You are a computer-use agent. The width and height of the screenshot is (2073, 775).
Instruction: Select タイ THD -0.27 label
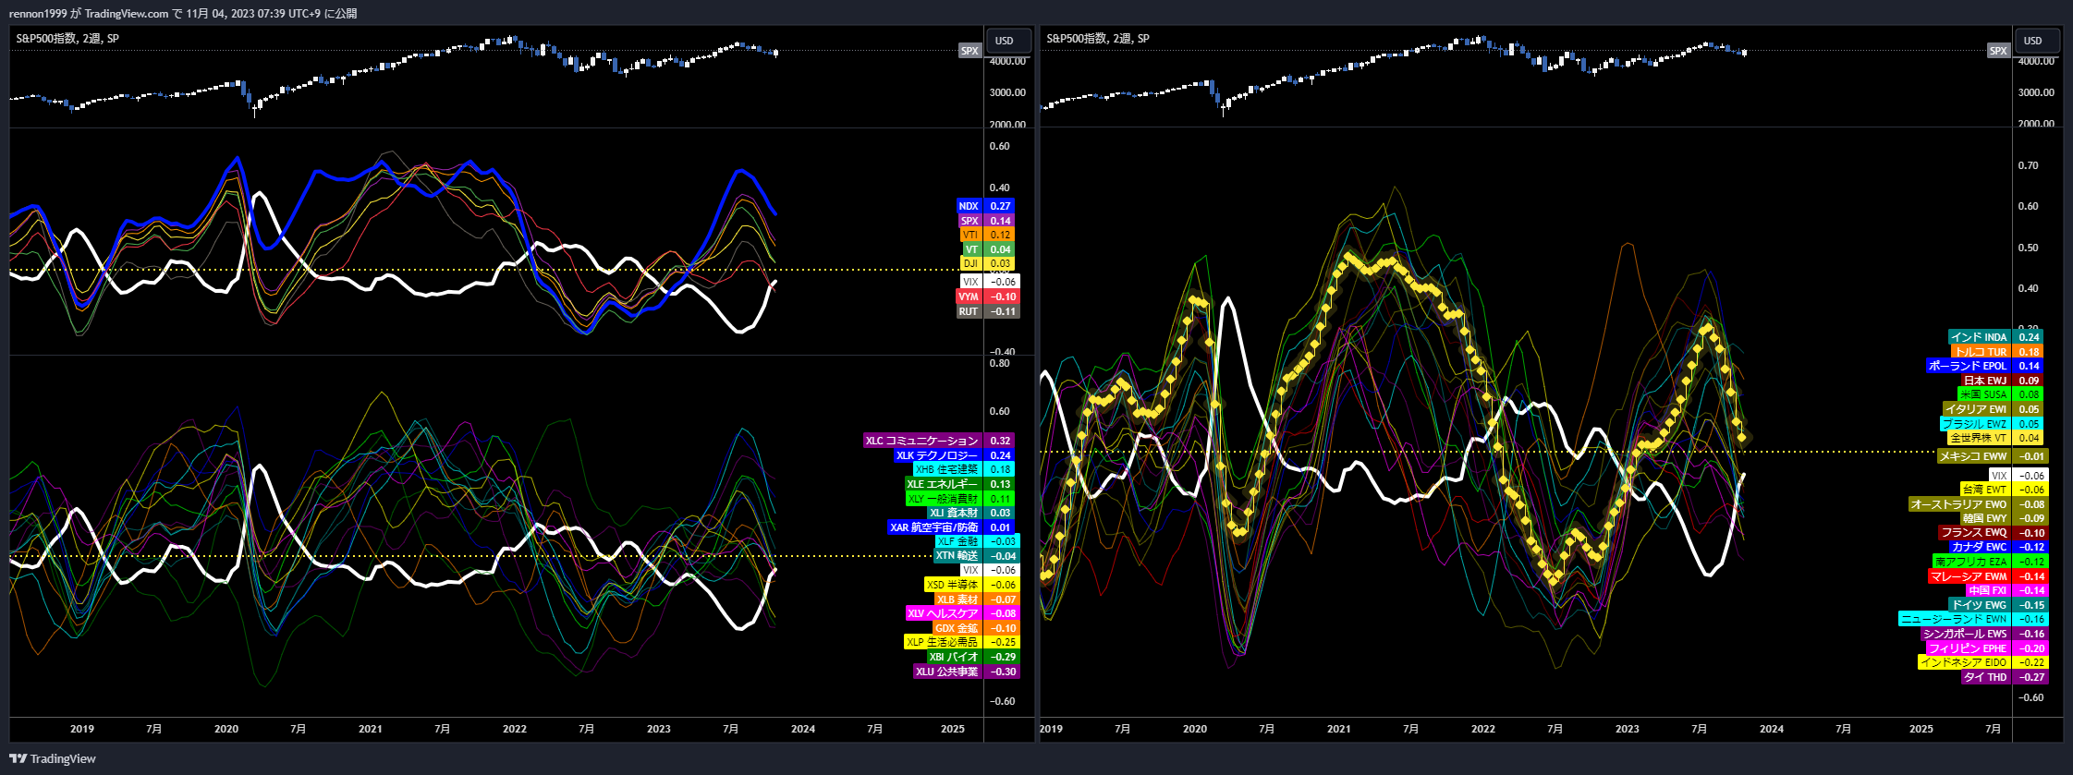pos(2005,677)
